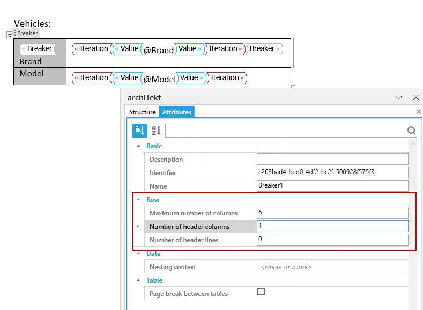423x310 pixels.
Task: Click the Number of header columns field
Action: pyautogui.click(x=332, y=226)
